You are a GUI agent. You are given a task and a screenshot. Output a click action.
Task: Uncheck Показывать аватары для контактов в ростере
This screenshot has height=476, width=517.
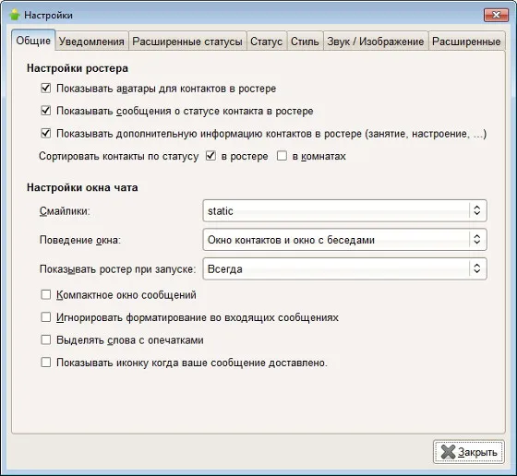(x=46, y=88)
